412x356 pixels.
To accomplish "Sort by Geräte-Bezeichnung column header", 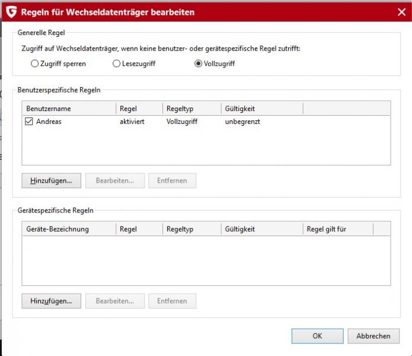I will 69,229.
